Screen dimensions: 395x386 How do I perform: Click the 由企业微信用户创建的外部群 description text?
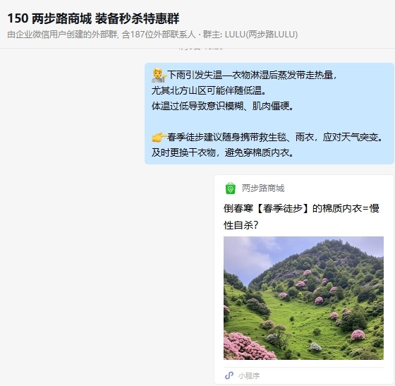click(62, 35)
